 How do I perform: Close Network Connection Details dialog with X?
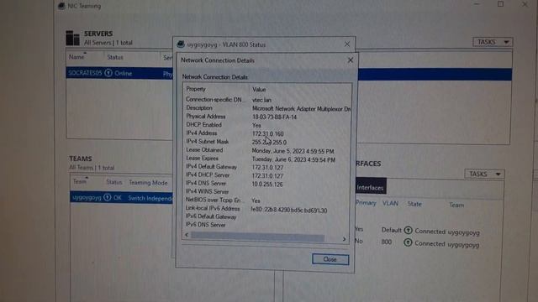click(351, 60)
